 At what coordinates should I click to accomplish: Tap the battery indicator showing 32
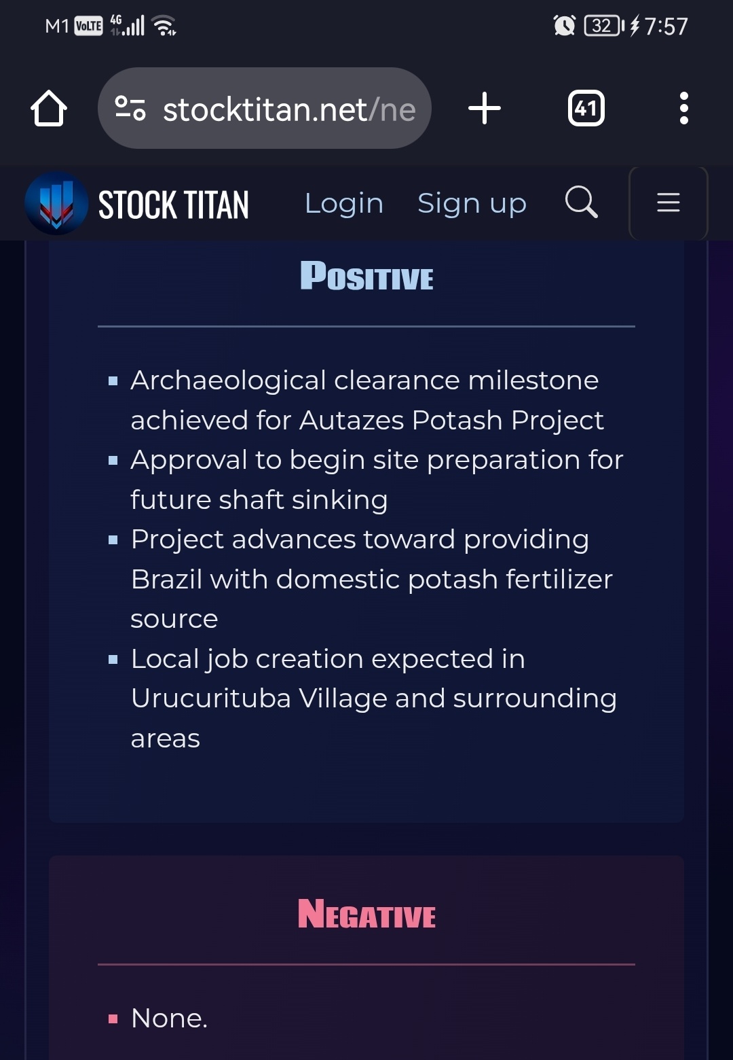pos(604,26)
